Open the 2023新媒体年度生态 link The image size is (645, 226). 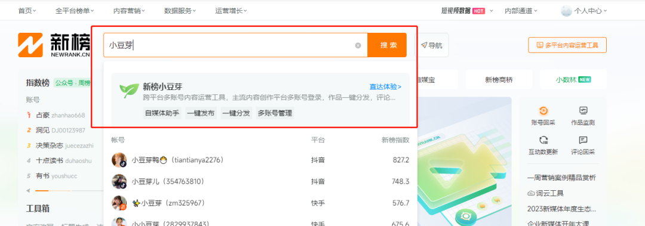[x=561, y=209]
